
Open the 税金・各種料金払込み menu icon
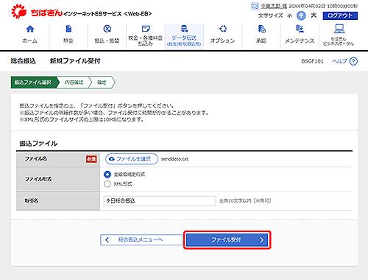[146, 29]
